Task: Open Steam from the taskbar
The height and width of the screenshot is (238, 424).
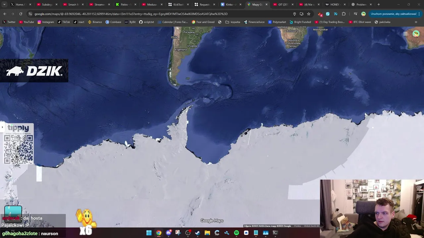Action: (x=197, y=233)
